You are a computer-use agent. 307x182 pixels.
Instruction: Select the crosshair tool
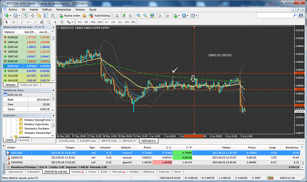14,22
